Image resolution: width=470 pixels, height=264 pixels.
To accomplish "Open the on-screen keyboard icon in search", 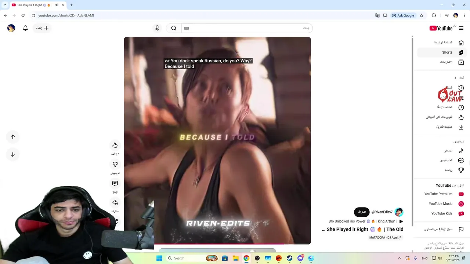I will pyautogui.click(x=186, y=28).
